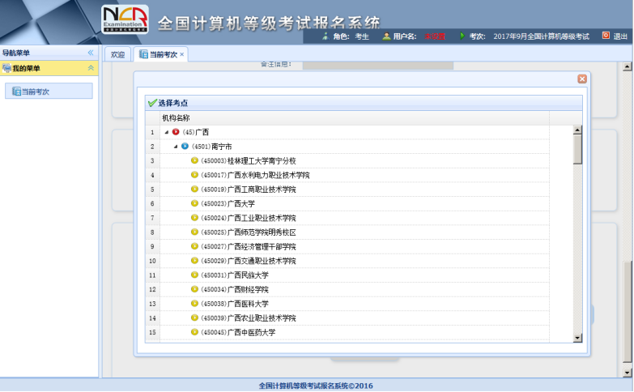Click the 退出 logout link
The image size is (634, 392).
point(620,36)
